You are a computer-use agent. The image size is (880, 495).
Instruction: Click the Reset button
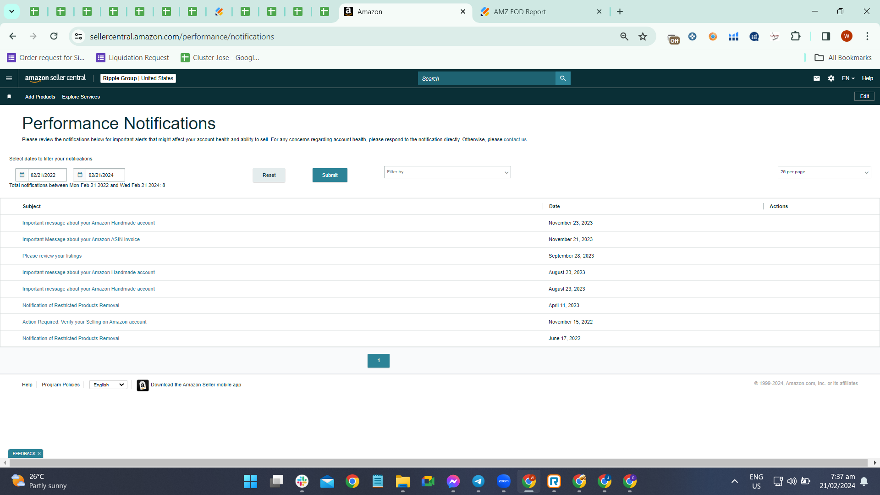(x=269, y=175)
